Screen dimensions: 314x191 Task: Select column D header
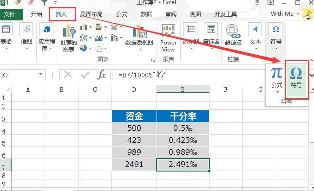coord(134,89)
